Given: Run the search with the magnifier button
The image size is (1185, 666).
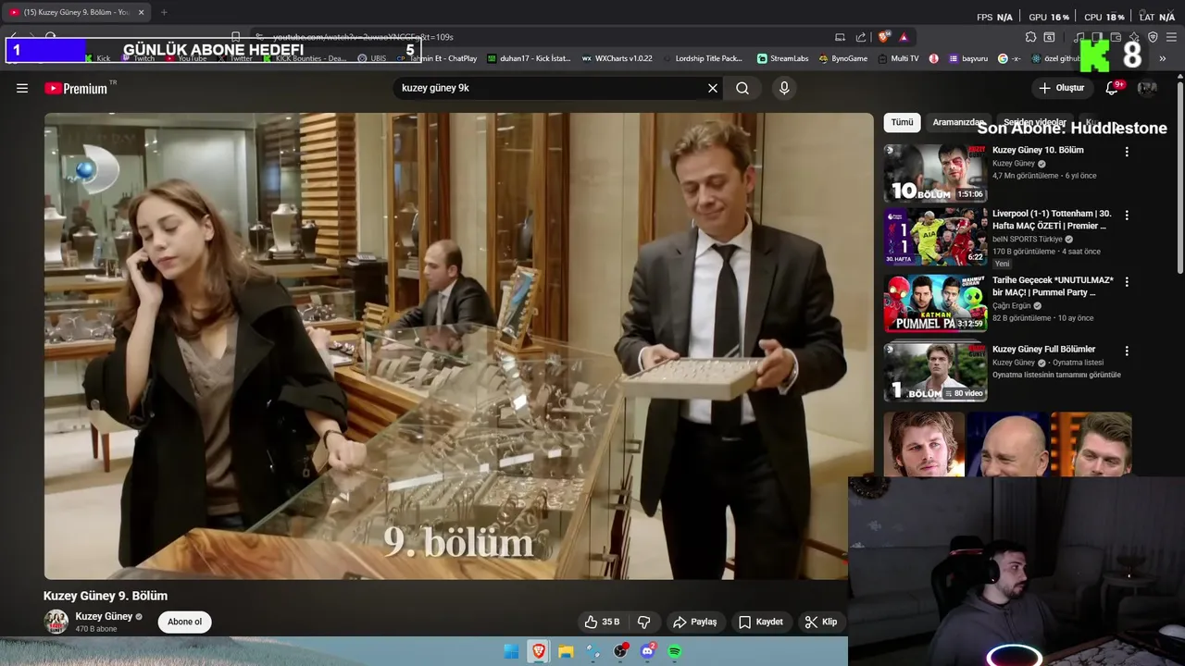Looking at the screenshot, I should pos(742,88).
